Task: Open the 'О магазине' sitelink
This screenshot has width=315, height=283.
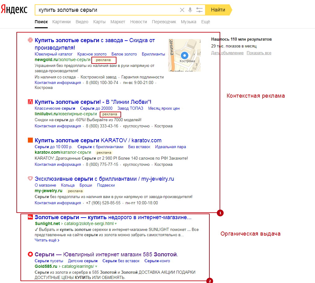Action: point(46,185)
